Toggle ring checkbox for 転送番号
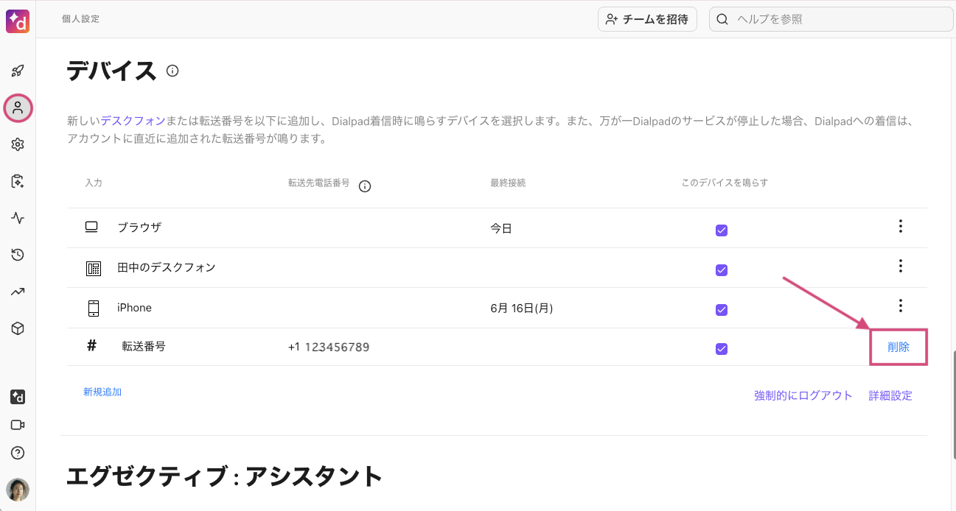The height and width of the screenshot is (511, 956). (x=722, y=349)
